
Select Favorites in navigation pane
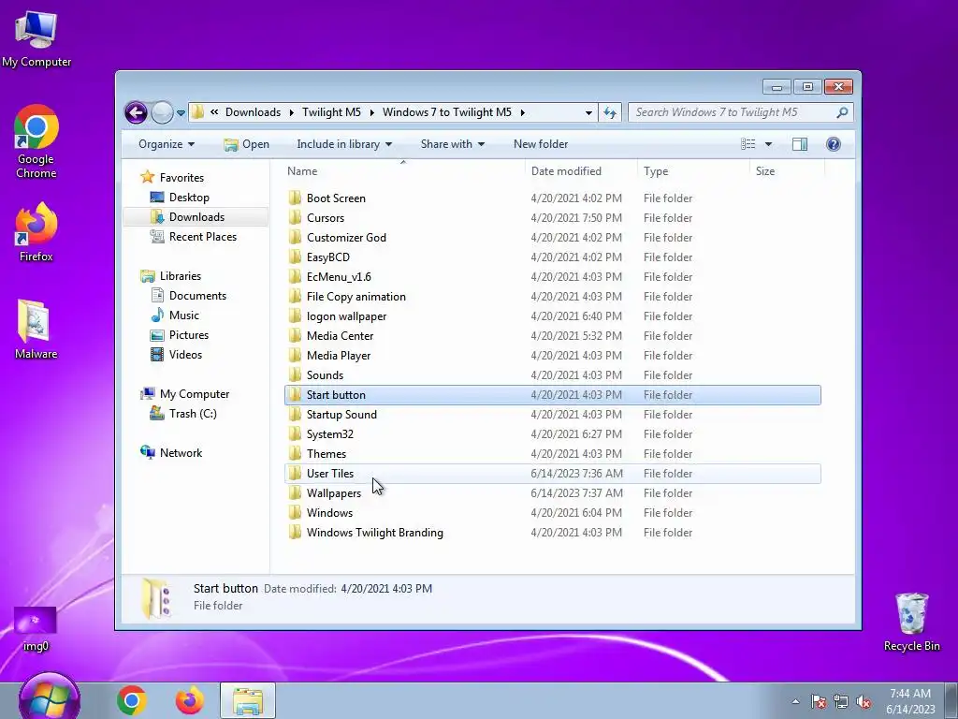pos(181,177)
